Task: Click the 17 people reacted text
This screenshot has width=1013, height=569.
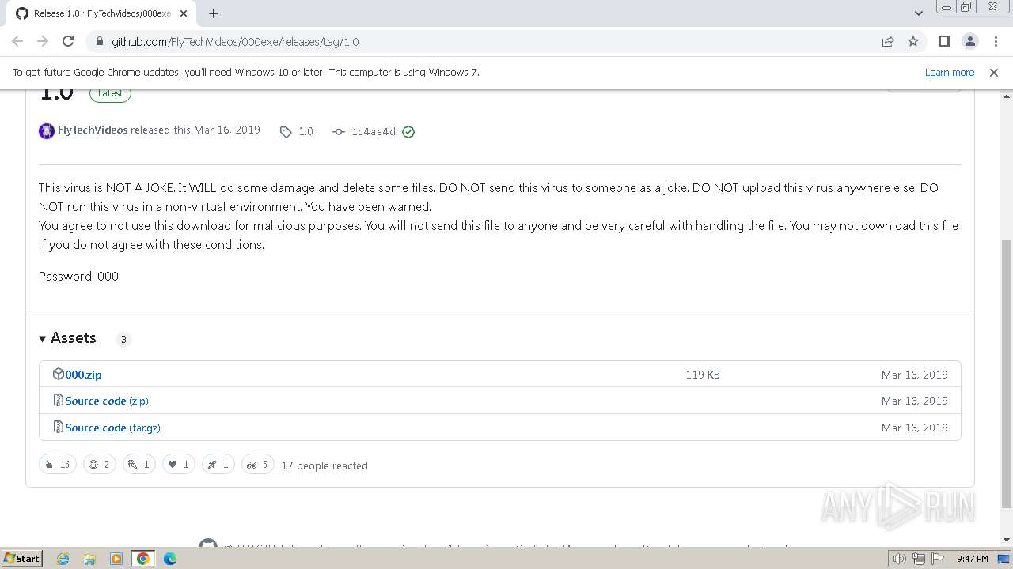Action: click(324, 465)
